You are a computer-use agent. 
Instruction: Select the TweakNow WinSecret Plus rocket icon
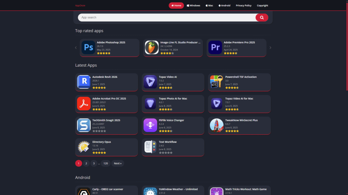click(x=216, y=125)
